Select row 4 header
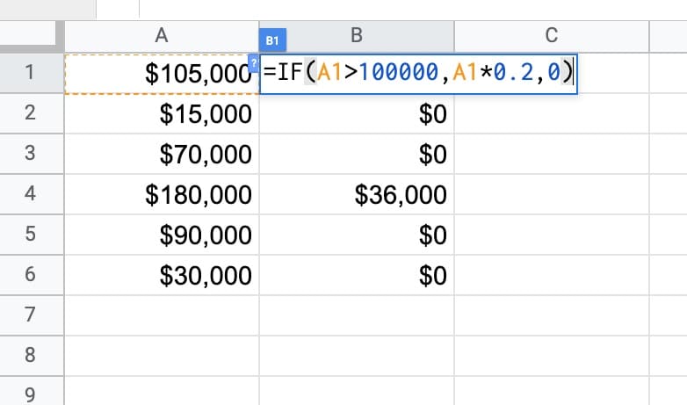687x405 pixels. tap(32, 194)
